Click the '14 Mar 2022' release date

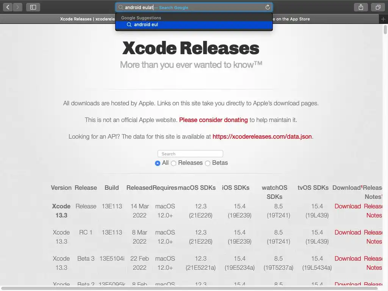(x=139, y=211)
